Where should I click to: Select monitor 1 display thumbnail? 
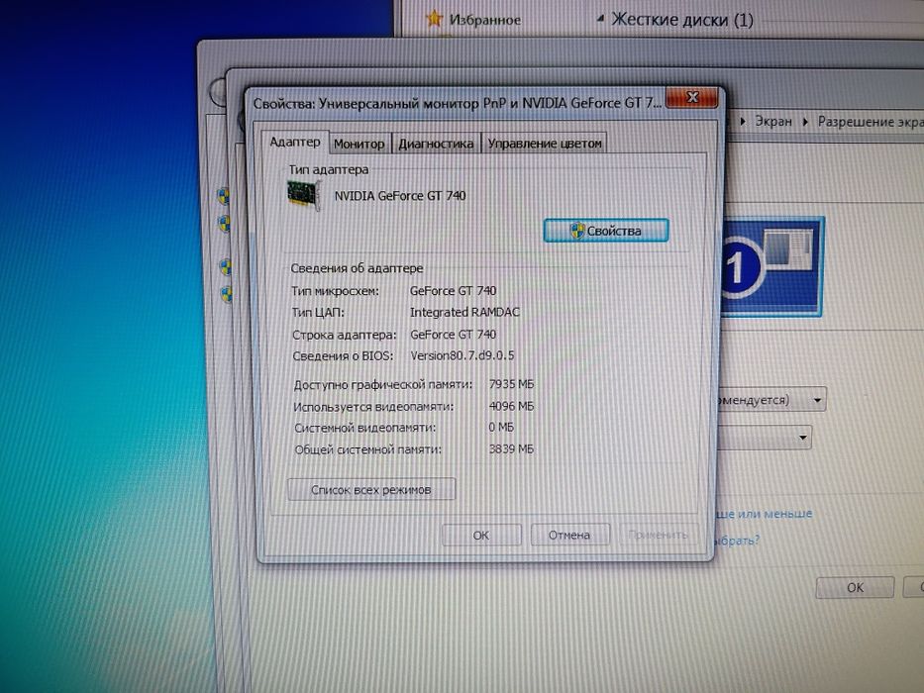tap(771, 266)
